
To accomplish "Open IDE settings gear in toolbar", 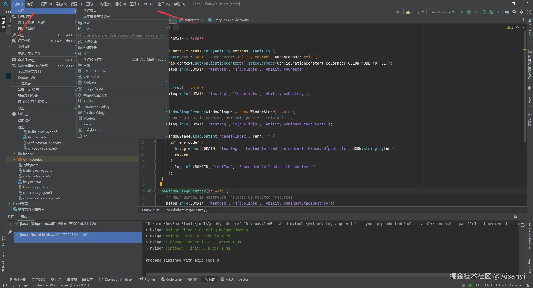I will [x=522, y=12].
